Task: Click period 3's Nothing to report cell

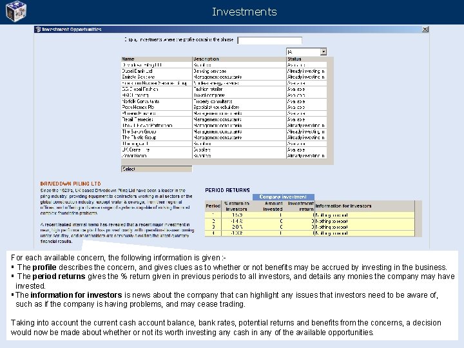Action: click(x=365, y=227)
